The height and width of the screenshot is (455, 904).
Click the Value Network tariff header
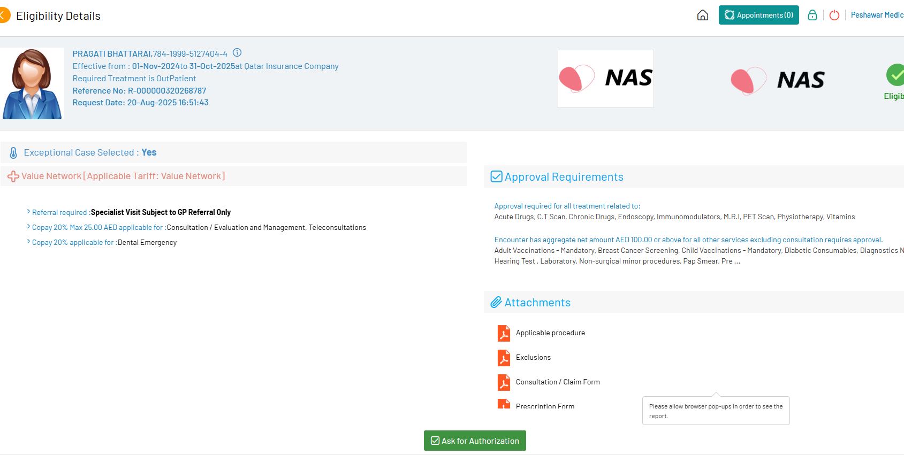(123, 176)
